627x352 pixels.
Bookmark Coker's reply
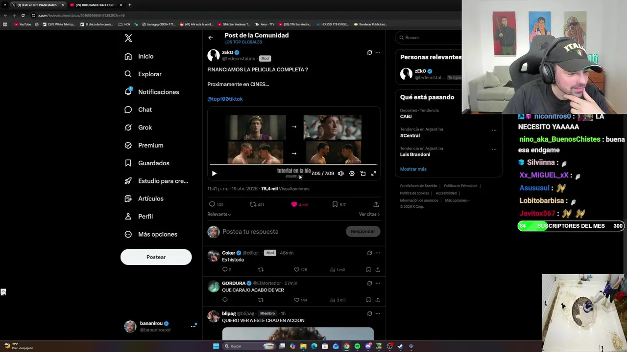point(368,269)
